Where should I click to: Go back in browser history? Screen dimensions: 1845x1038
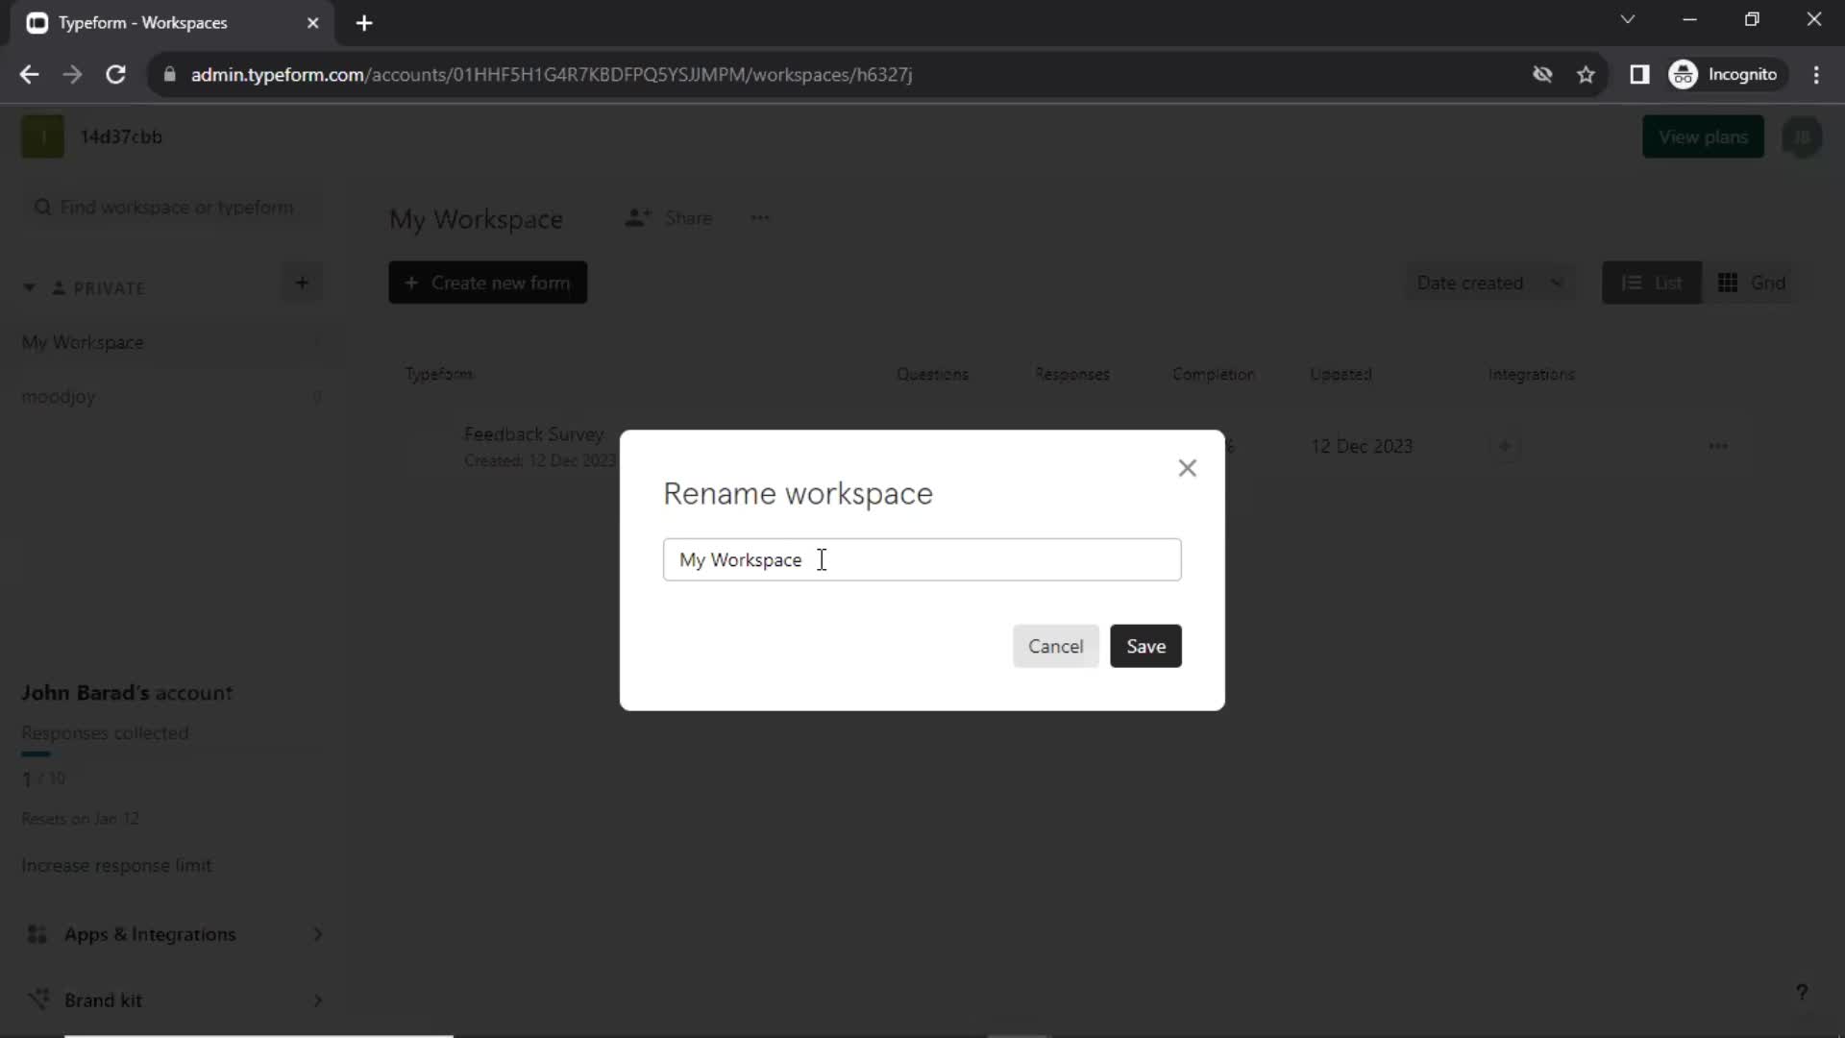pos(29,74)
